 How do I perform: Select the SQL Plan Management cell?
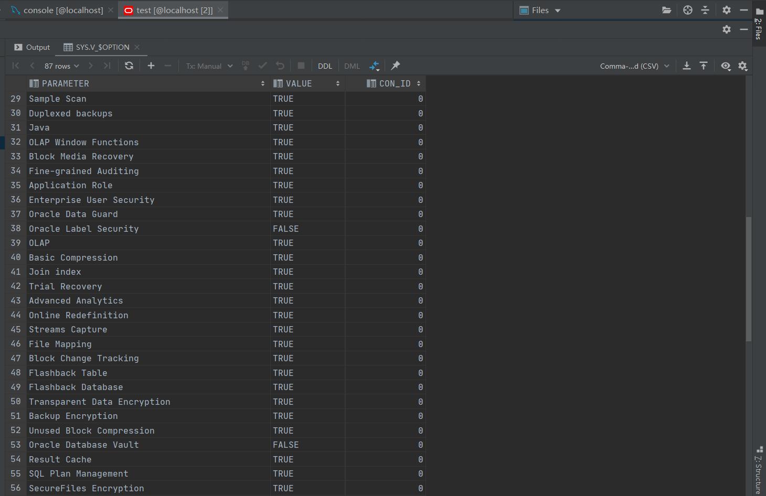(x=148, y=473)
